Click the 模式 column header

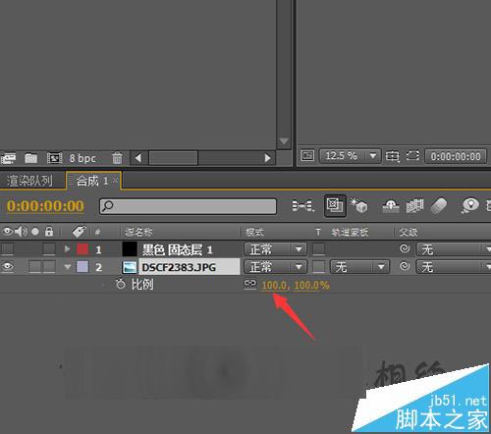tap(254, 233)
